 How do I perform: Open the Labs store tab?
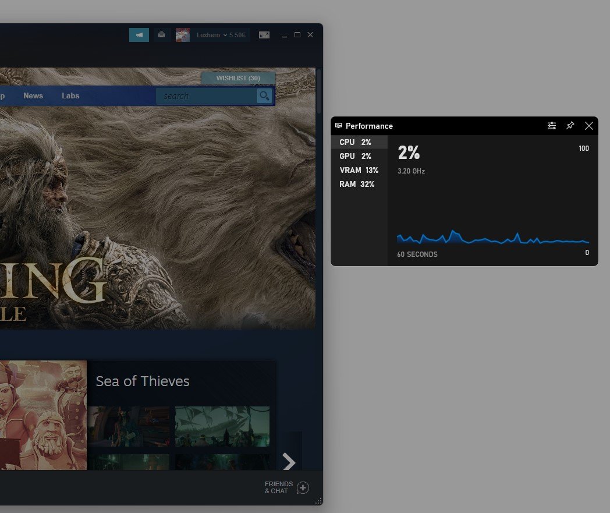click(70, 95)
